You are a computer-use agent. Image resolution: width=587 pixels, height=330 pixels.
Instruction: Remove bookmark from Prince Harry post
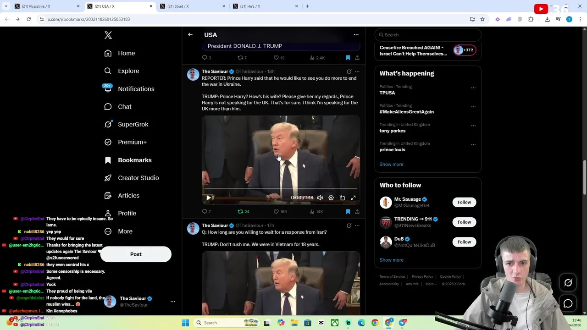(x=348, y=212)
